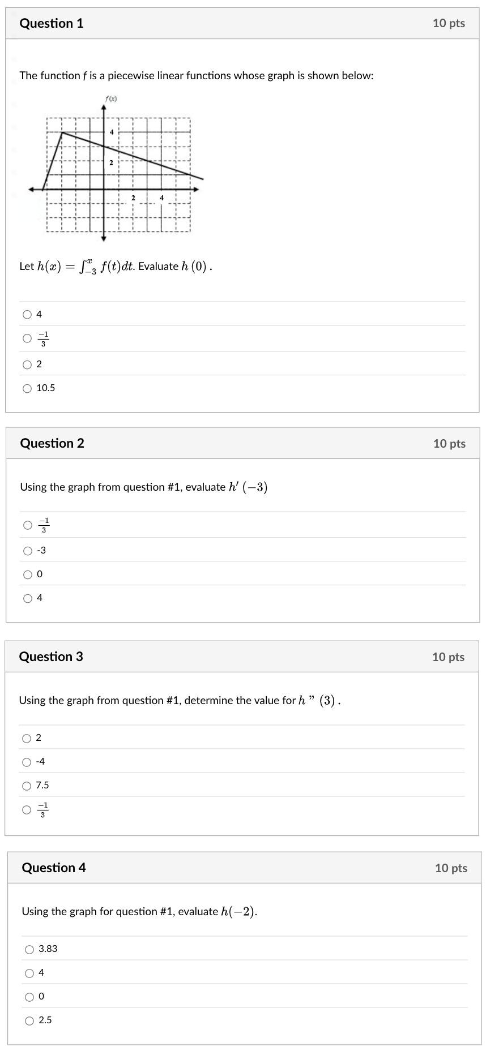Select 7.5 for Question 3

(x=27, y=785)
